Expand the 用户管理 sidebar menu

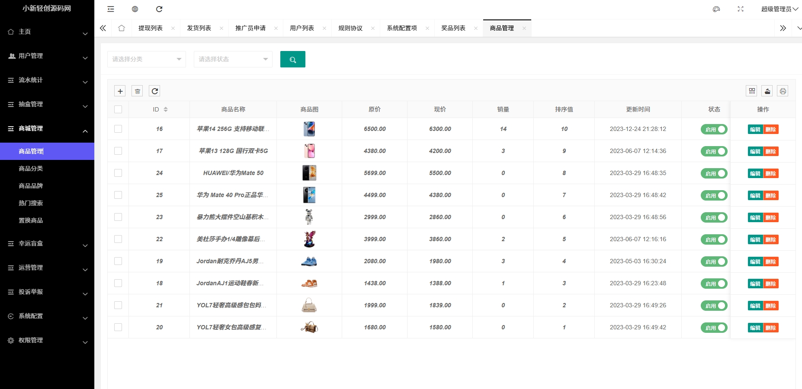(x=47, y=56)
